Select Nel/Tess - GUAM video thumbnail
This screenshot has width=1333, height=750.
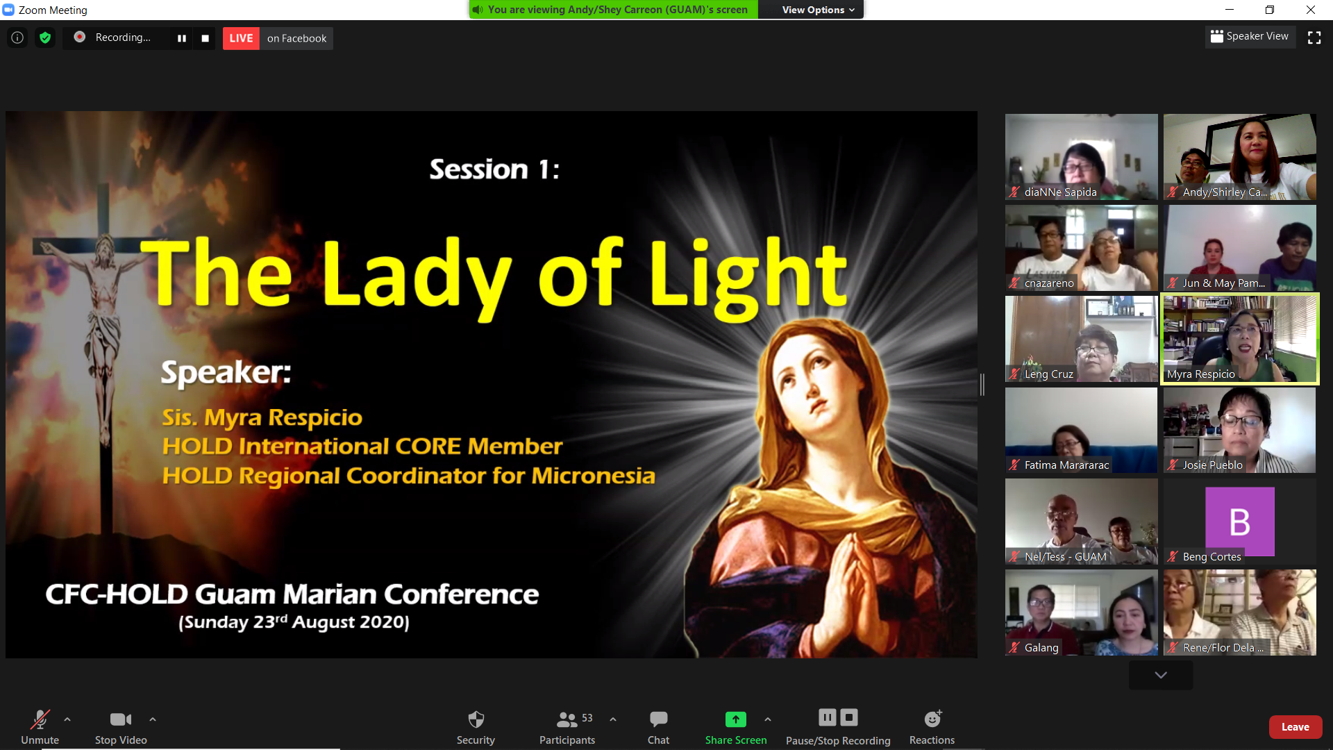click(1082, 522)
